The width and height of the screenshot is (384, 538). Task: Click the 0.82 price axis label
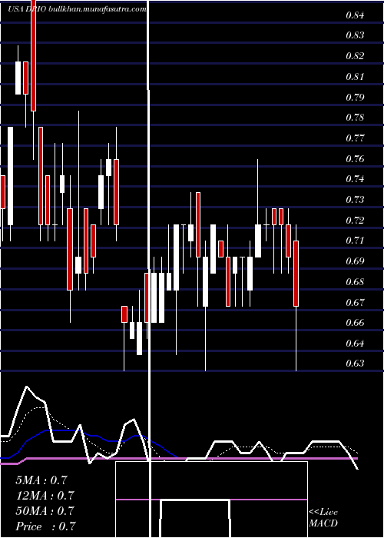pyautogui.click(x=355, y=56)
